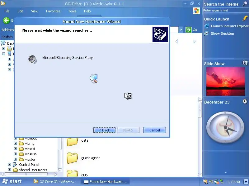The image size is (249, 186).
Task: Click the Back button in the wizard
Action: click(105, 130)
